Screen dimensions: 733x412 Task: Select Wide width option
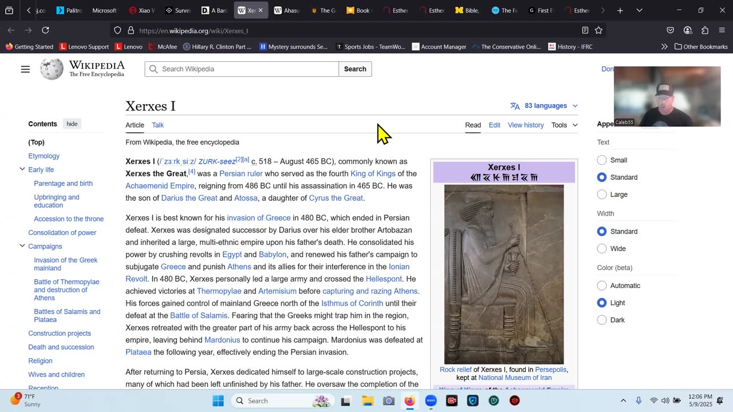tap(602, 249)
